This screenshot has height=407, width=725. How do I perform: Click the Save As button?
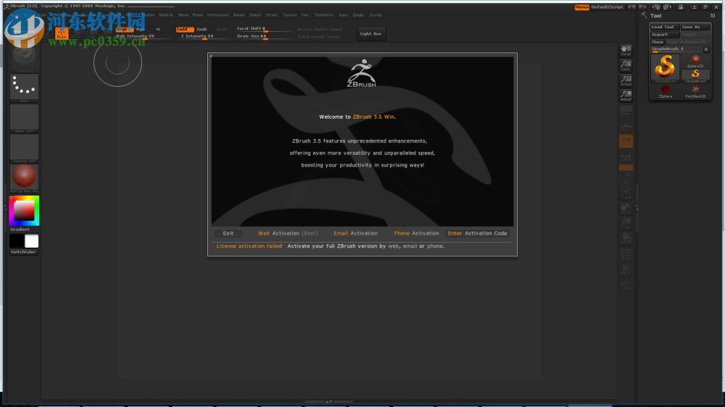(x=695, y=27)
